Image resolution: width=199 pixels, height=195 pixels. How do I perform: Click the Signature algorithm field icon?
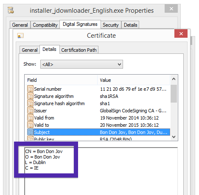pyautogui.click(x=30, y=96)
